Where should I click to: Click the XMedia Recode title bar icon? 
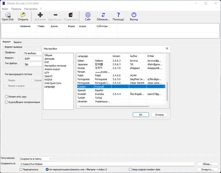pos(3,3)
